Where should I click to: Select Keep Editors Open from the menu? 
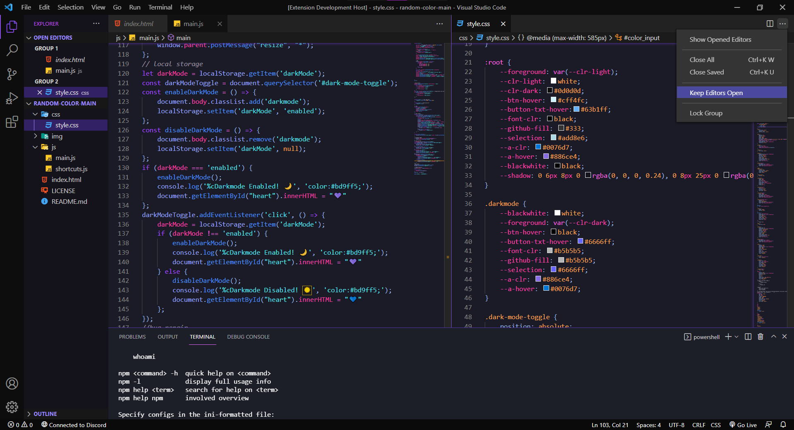[x=716, y=93]
